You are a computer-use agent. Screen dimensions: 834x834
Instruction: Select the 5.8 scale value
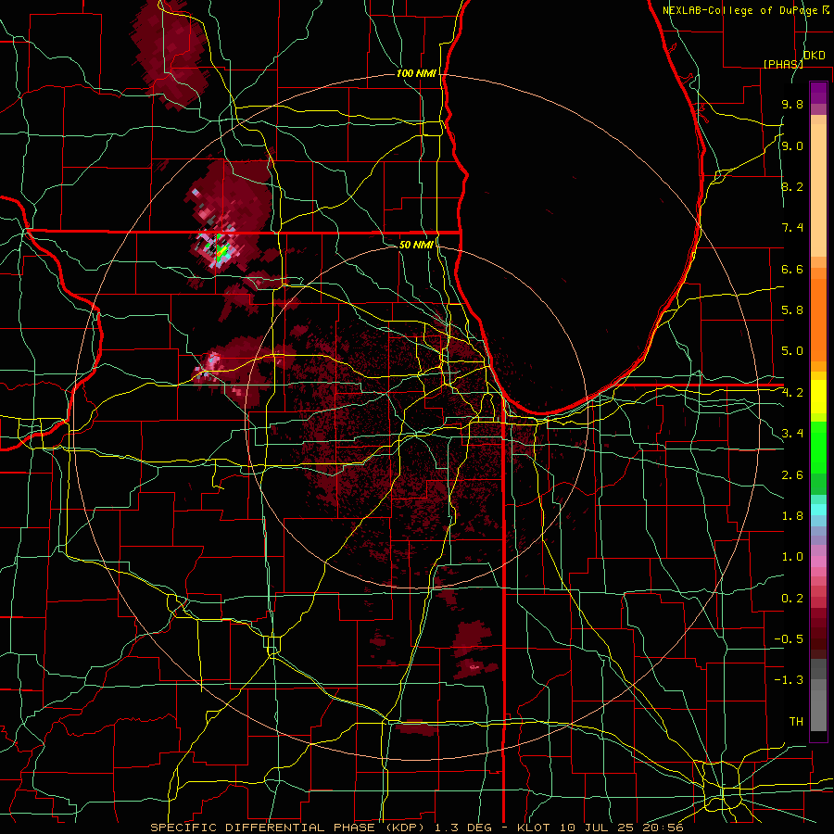(x=792, y=310)
